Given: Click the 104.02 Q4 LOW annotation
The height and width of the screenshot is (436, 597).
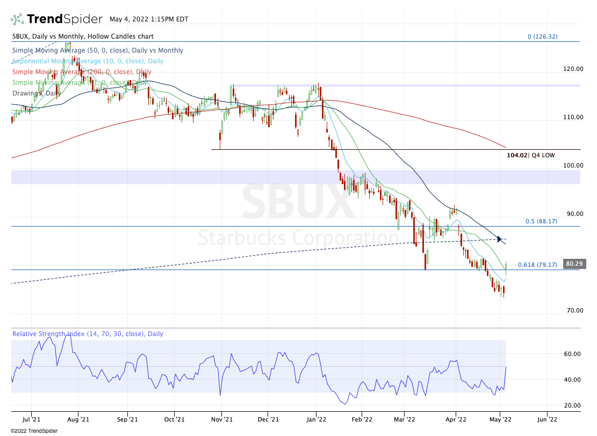Looking at the screenshot, I should (531, 155).
